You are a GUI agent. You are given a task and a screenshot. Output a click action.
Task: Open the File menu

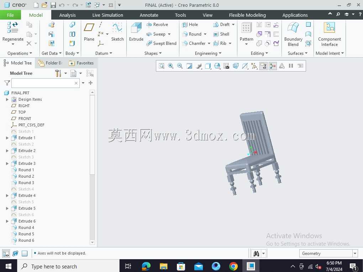pyautogui.click(x=10, y=15)
